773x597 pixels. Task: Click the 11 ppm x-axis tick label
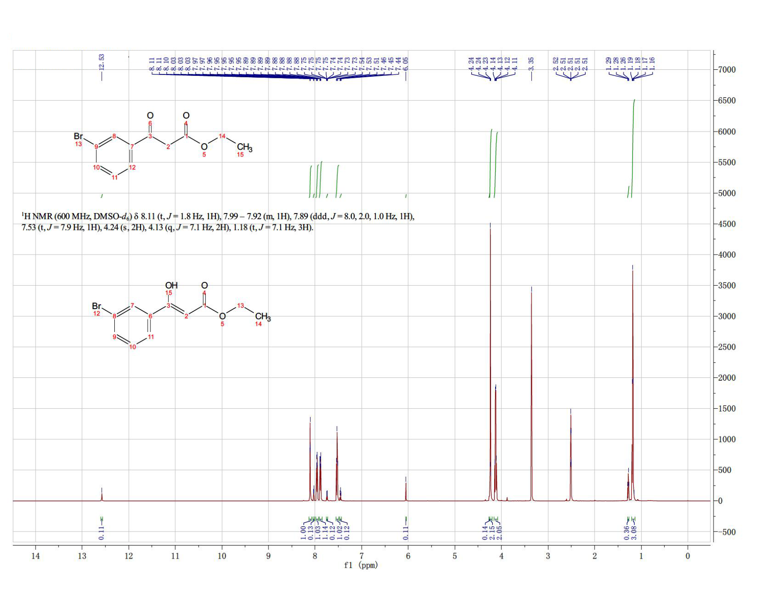tap(175, 556)
